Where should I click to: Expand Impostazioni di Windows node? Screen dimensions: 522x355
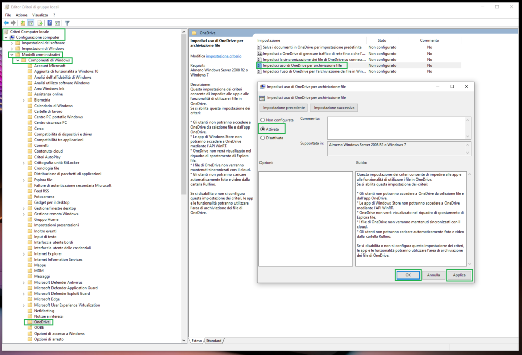[12, 49]
